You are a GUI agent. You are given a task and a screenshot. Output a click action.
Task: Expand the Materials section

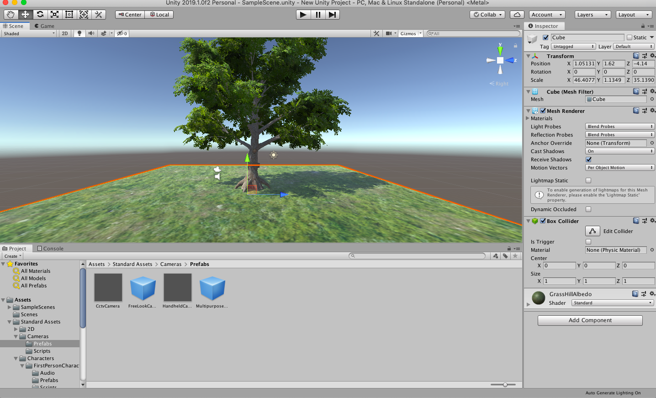coord(528,118)
